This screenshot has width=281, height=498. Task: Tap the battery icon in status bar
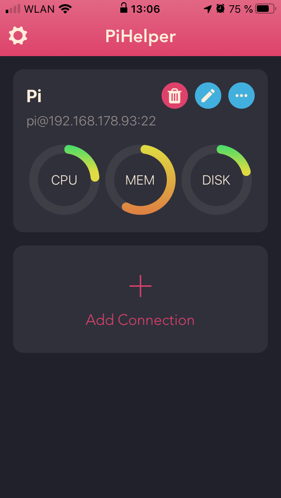point(265,9)
